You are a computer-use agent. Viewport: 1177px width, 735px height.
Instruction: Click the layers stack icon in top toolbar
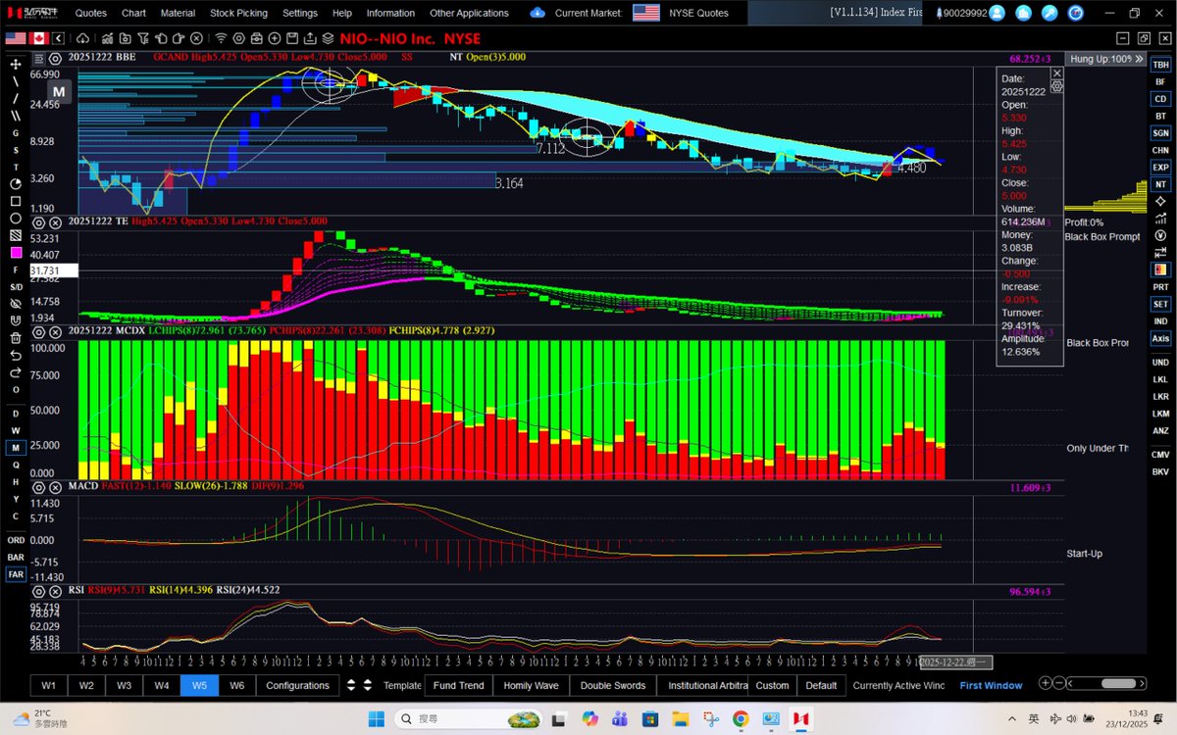point(328,37)
